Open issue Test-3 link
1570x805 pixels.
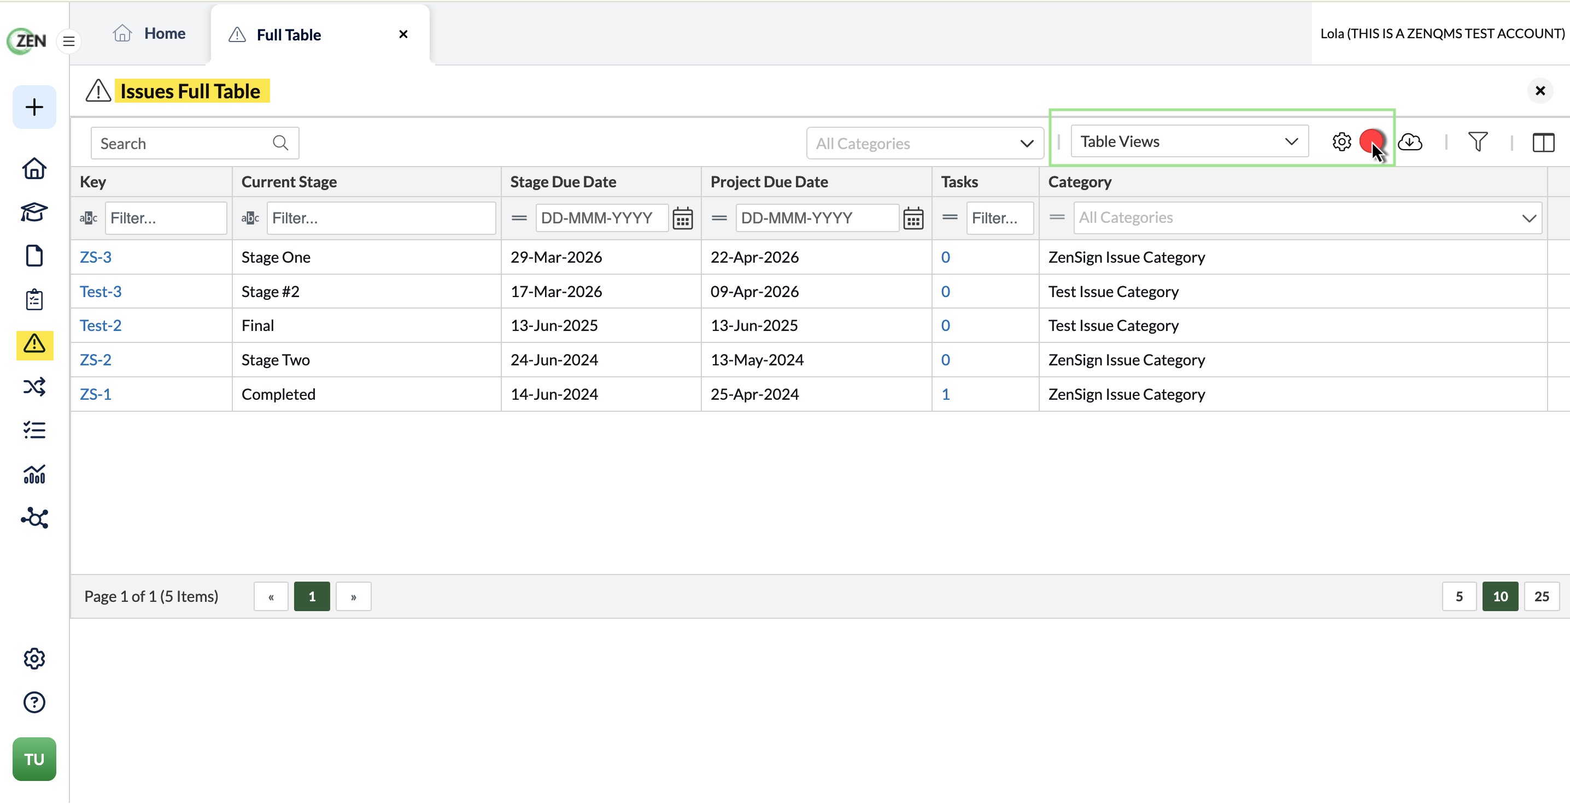[x=101, y=292]
